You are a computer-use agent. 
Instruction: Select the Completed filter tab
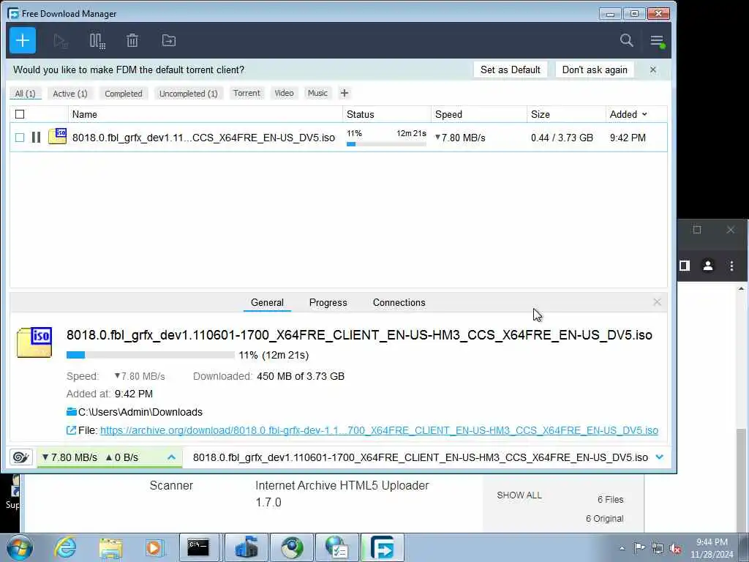(x=124, y=94)
